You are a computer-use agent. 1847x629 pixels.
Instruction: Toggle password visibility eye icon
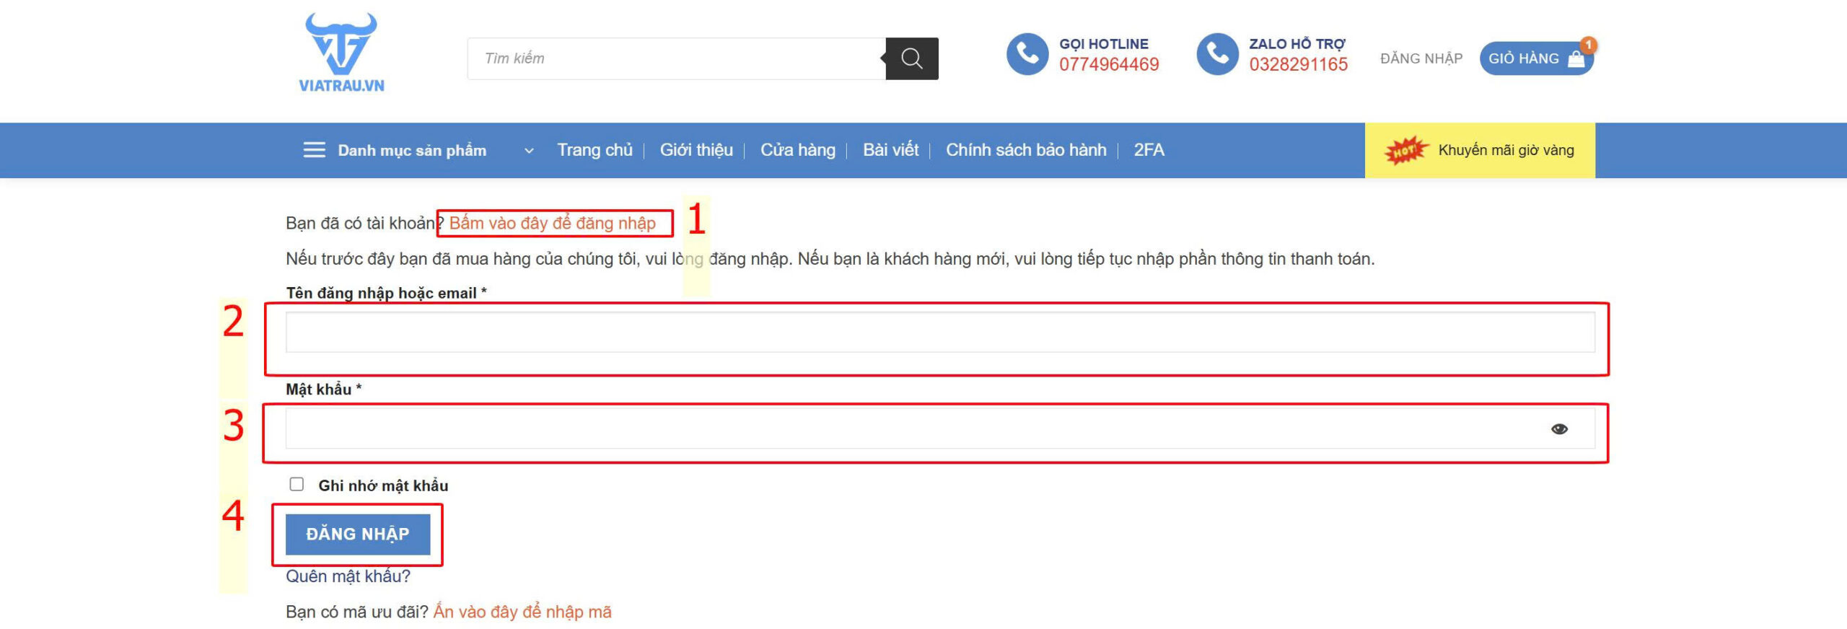click(x=1559, y=429)
